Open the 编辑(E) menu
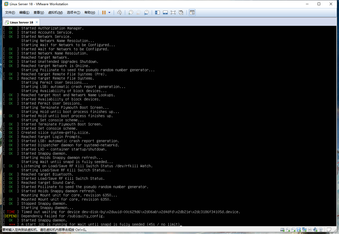 point(24,13)
